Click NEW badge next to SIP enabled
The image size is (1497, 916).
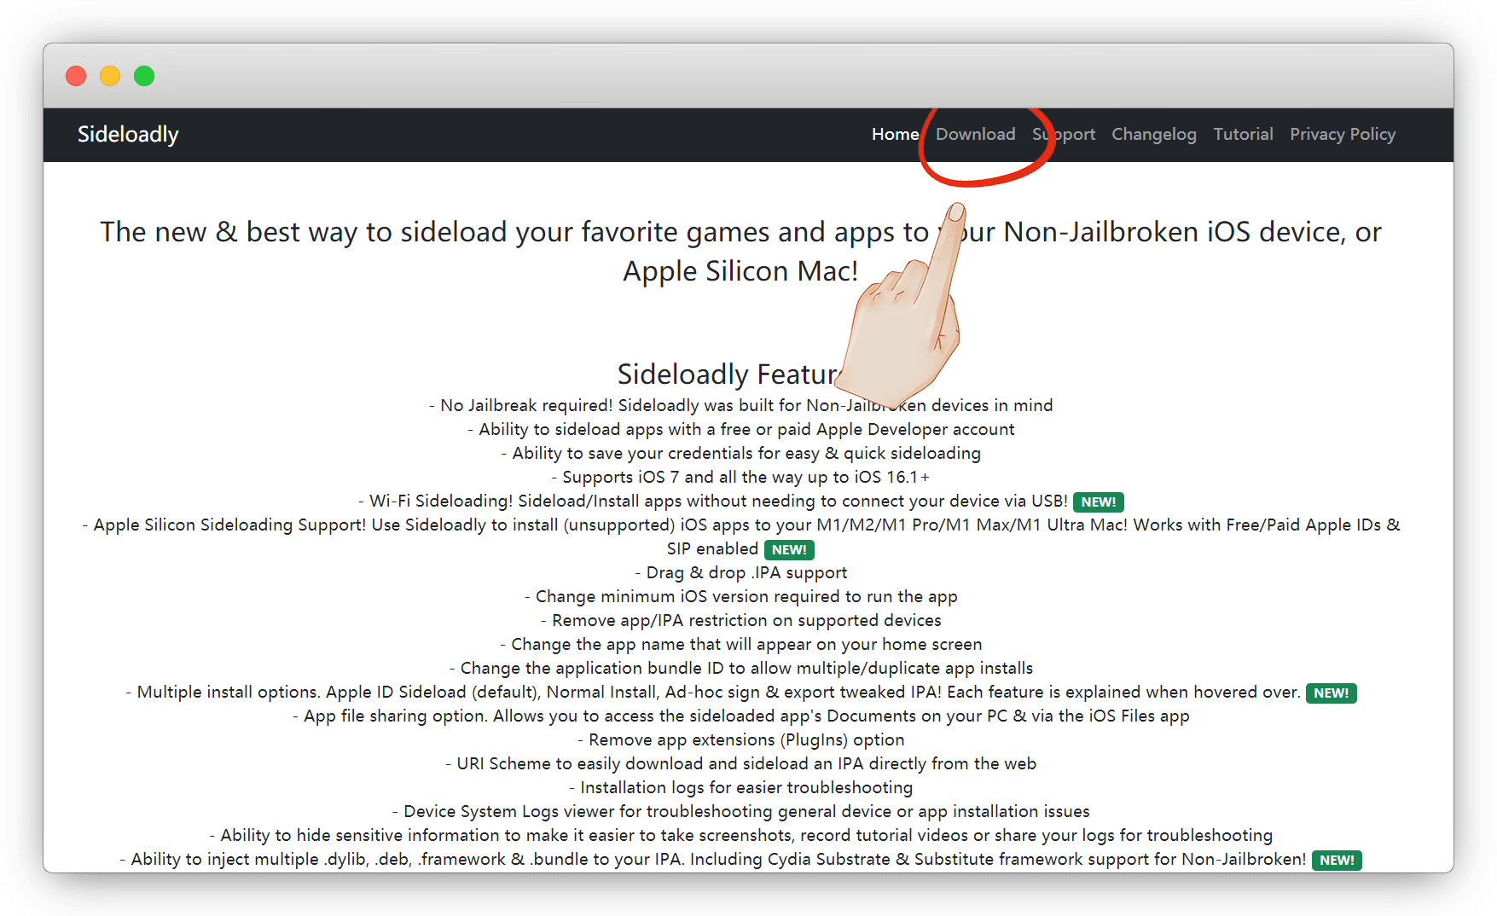tap(789, 550)
